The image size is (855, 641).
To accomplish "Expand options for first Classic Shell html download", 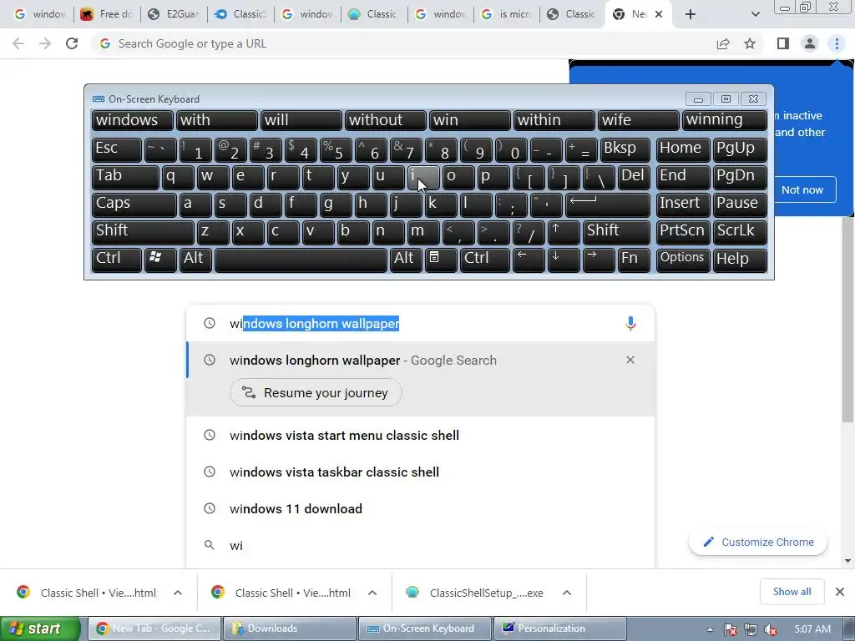I will tap(178, 593).
